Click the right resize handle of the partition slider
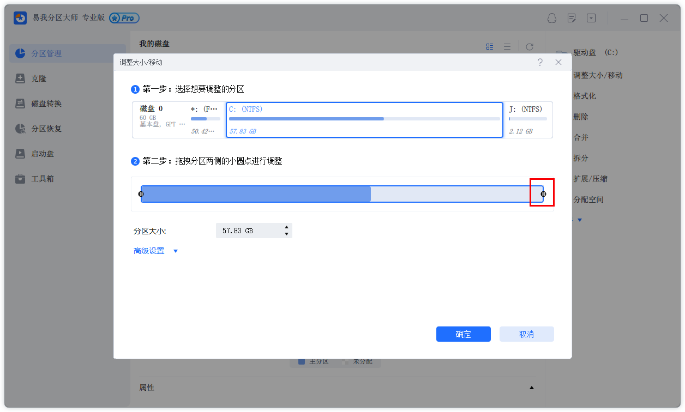This screenshot has width=685, height=412. [x=543, y=193]
